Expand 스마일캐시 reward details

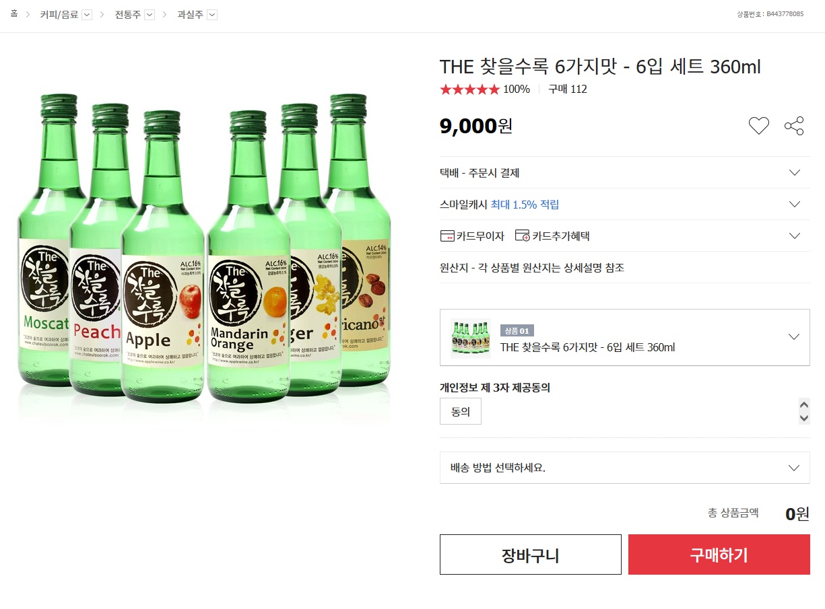[x=794, y=205]
